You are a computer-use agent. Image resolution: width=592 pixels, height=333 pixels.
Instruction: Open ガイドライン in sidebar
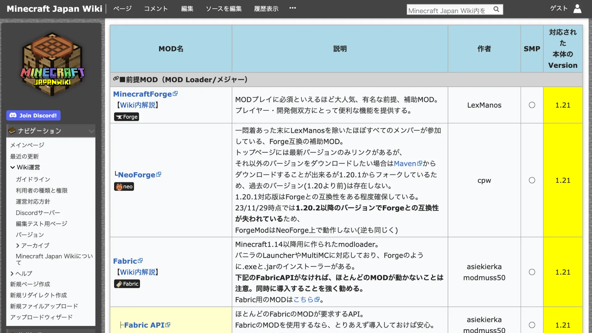33,179
